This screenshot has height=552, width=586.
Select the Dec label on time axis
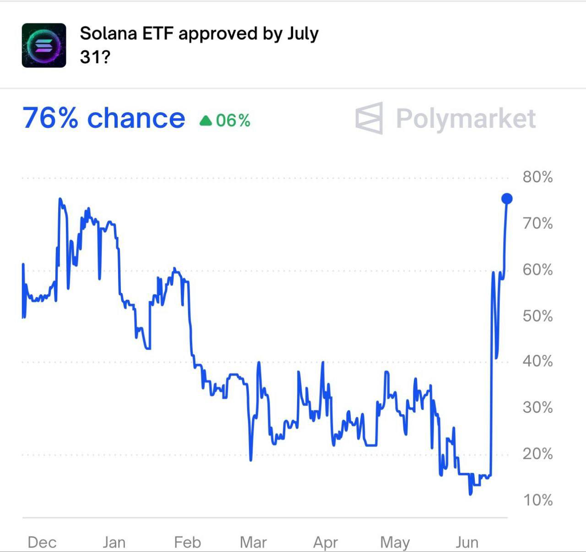click(42, 542)
